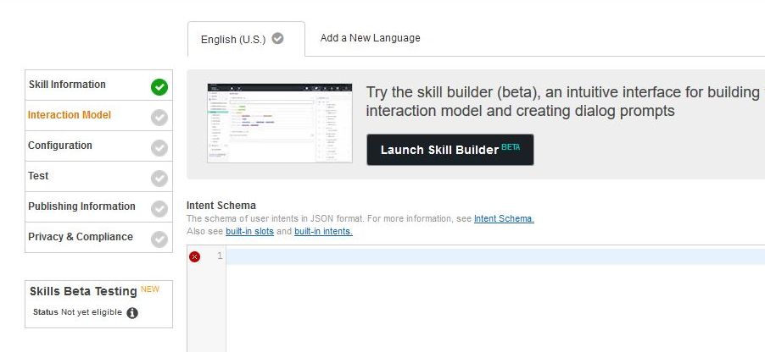765x352 pixels.
Task: Select the English (U.S.) language tab
Action: (233, 40)
